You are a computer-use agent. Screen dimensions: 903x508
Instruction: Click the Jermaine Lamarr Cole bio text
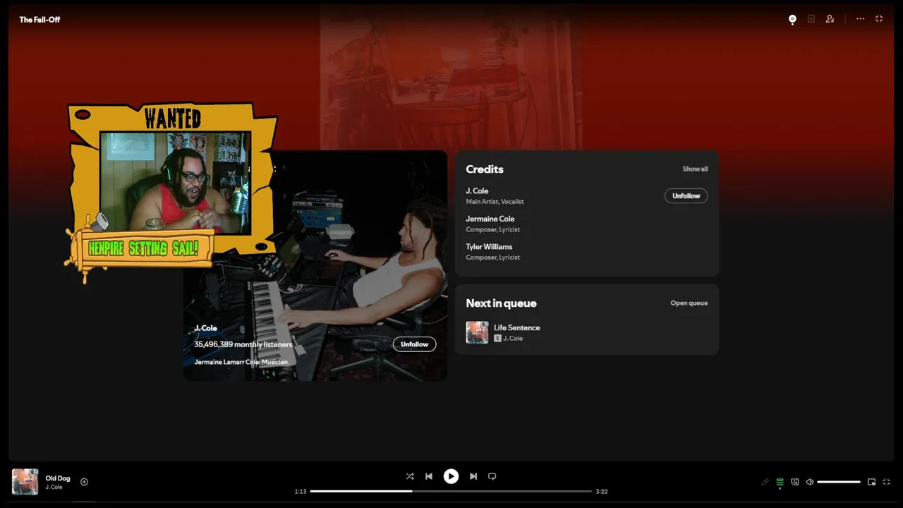[x=241, y=362]
